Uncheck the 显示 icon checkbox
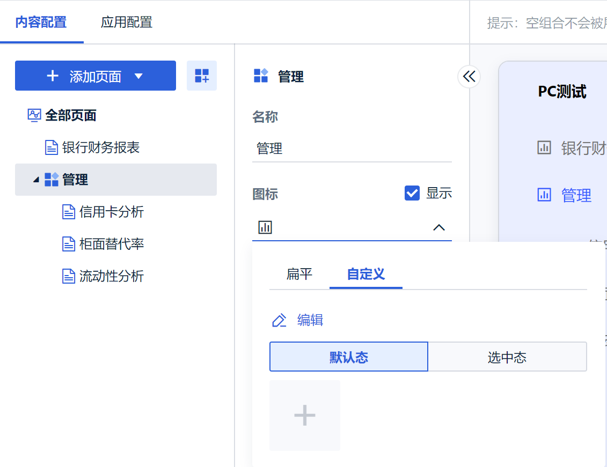Viewport: 607px width, 467px height. pyautogui.click(x=412, y=193)
